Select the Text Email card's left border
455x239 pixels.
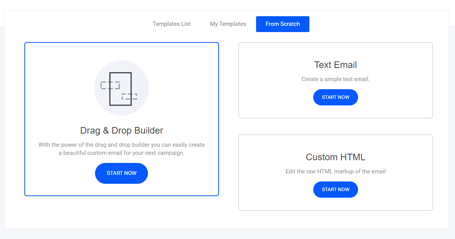click(x=239, y=80)
